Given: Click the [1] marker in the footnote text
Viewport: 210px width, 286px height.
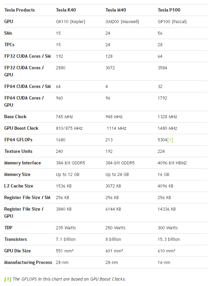Looking at the screenshot, I should [8, 279].
